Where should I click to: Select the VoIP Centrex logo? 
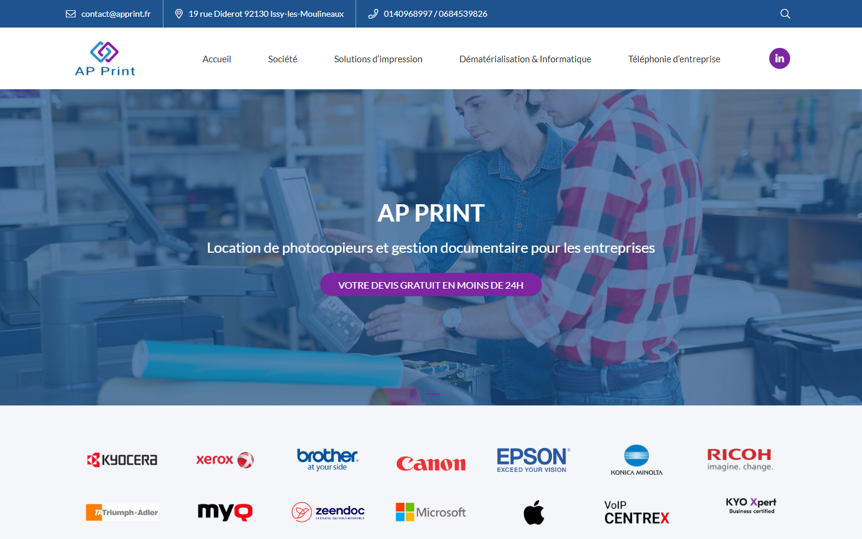point(637,512)
